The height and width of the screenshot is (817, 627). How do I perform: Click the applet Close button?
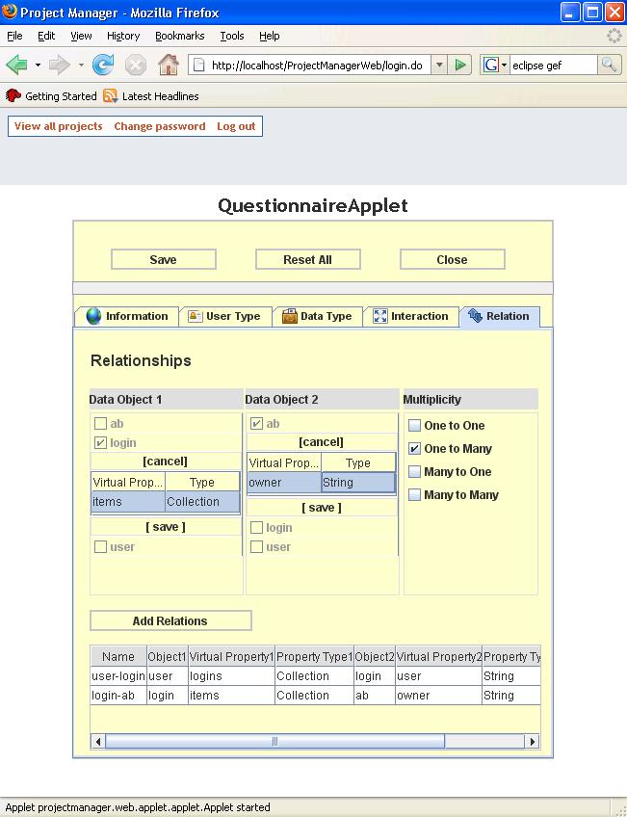452,259
